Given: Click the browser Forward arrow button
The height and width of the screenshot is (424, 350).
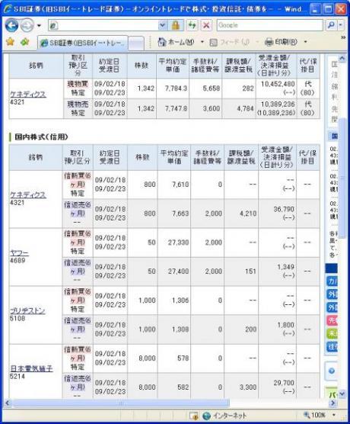Looking at the screenshot, I should [x=27, y=25].
